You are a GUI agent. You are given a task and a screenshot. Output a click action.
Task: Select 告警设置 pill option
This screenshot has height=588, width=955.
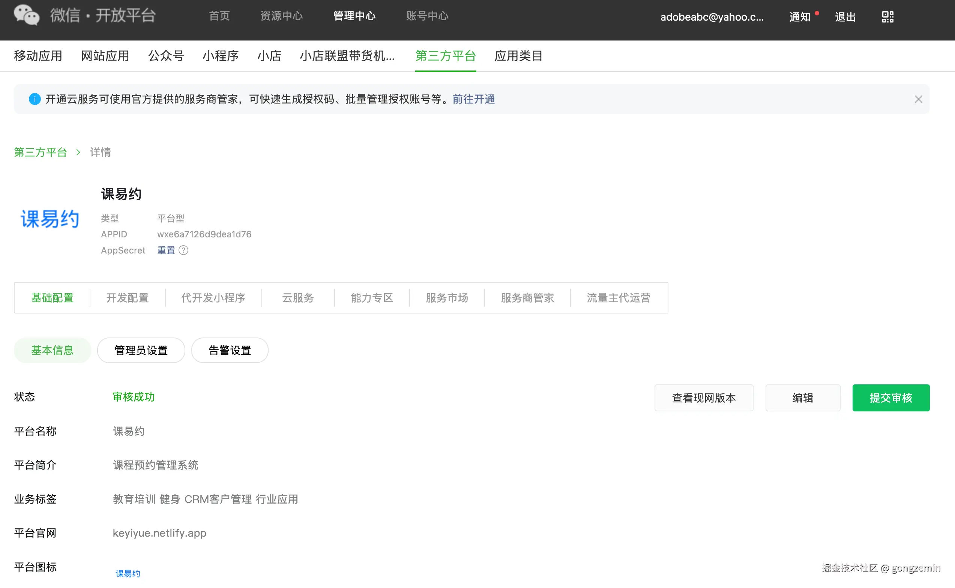[230, 350]
